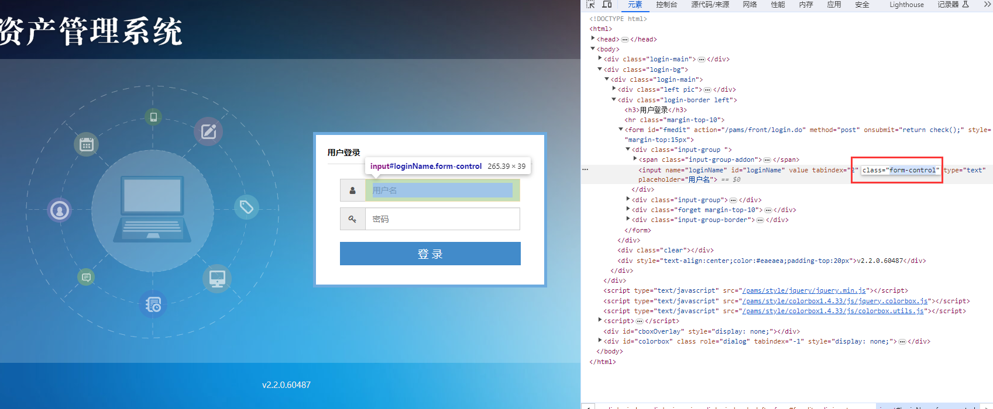Toggle the device toolbar icon
This screenshot has width=993, height=409.
(607, 5)
